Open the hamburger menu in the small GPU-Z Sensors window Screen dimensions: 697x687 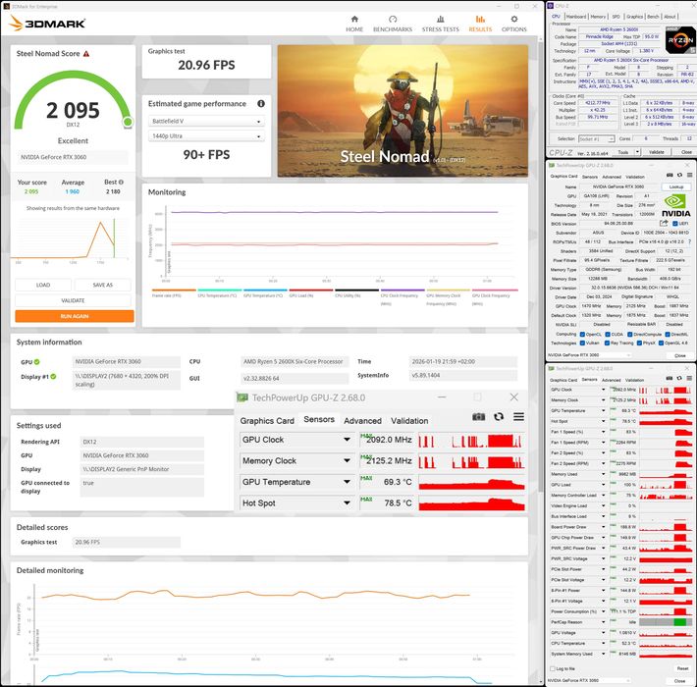(689, 378)
